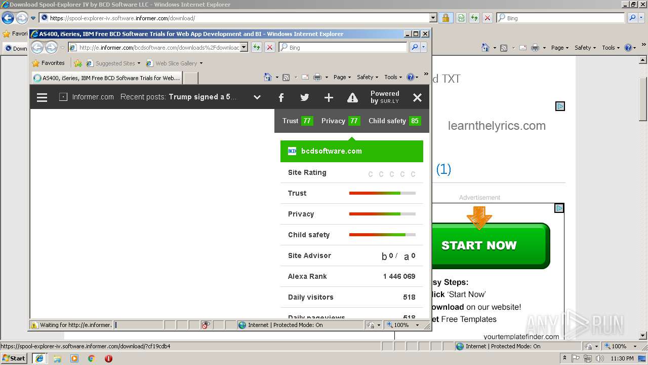Open a new tab in the front window
Image resolution: width=648 pixels, height=365 pixels.
[x=190, y=78]
